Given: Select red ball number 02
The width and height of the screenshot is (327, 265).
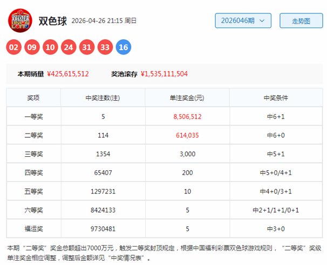Looking at the screenshot, I should [x=13, y=47].
